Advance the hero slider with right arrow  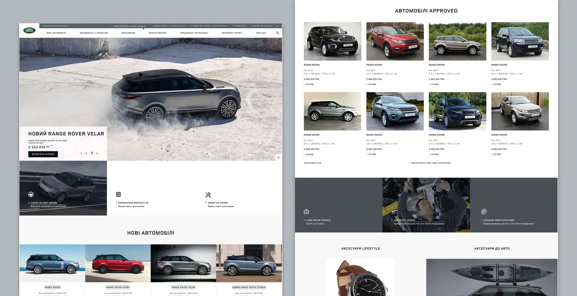[x=265, y=96]
